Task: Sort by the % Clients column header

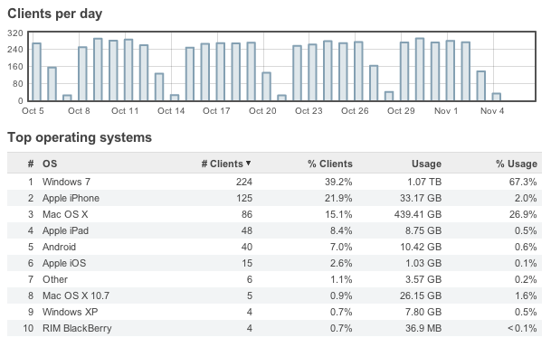Action: tap(330, 164)
